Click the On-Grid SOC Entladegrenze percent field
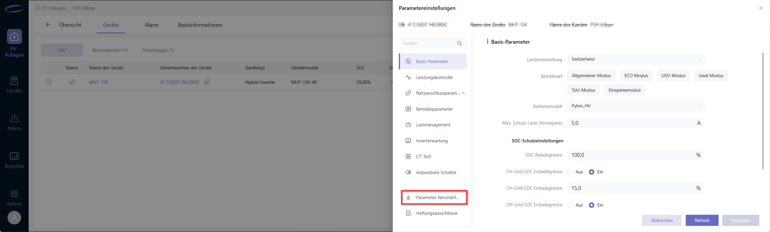Image resolution: width=770 pixels, height=232 pixels. click(636, 188)
